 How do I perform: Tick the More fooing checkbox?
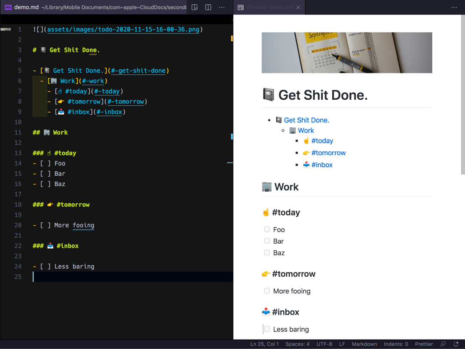[267, 291]
